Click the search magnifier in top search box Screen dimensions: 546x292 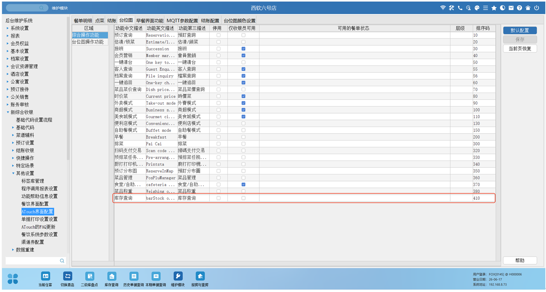tap(41, 8)
